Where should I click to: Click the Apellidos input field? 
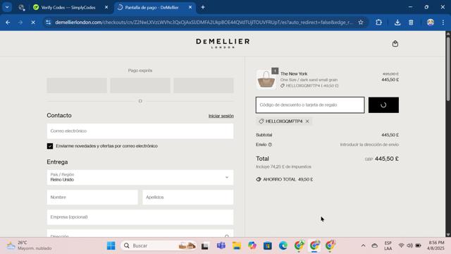(x=188, y=198)
